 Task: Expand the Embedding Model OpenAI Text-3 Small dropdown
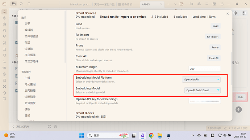(203, 90)
